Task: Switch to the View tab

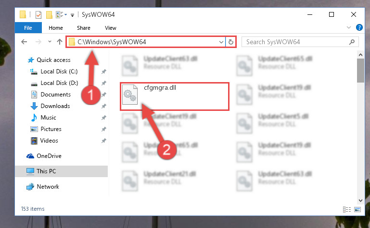Action: click(111, 28)
